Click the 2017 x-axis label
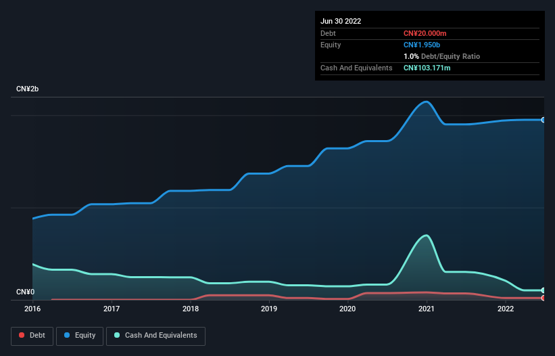 112,309
